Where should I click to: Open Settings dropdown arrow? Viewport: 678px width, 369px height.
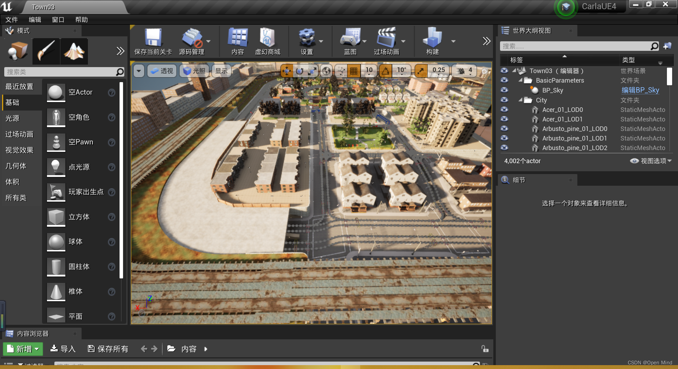point(321,41)
